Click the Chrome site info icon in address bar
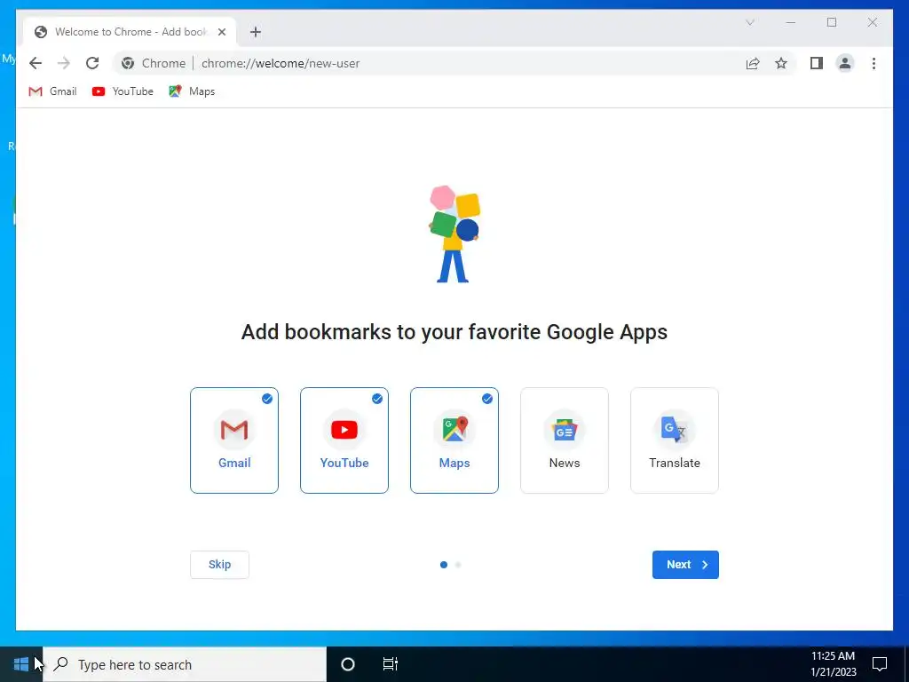Screen dimensions: 909x682 (128, 63)
